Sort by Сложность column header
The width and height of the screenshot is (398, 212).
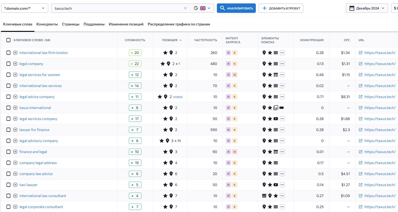pyautogui.click(x=135, y=40)
